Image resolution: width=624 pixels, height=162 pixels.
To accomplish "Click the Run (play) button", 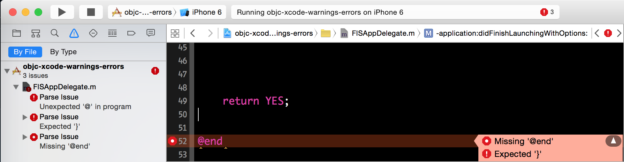I will click(x=62, y=12).
